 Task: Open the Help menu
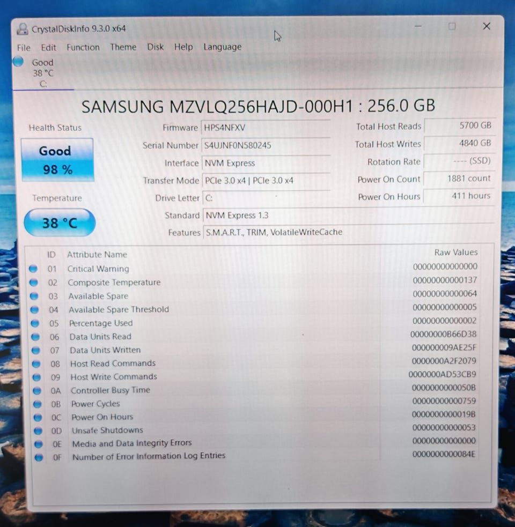coord(183,47)
